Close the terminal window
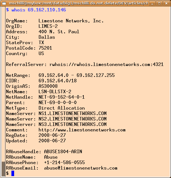 click(x=166, y=3)
